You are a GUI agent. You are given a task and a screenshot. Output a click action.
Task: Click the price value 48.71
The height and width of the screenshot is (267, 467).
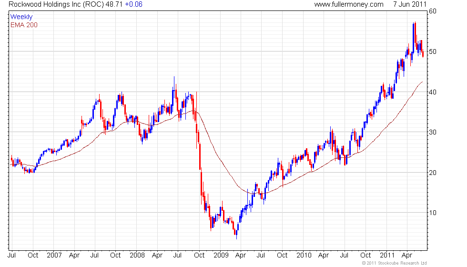(x=114, y=4)
